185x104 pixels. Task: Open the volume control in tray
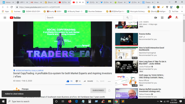(168, 101)
